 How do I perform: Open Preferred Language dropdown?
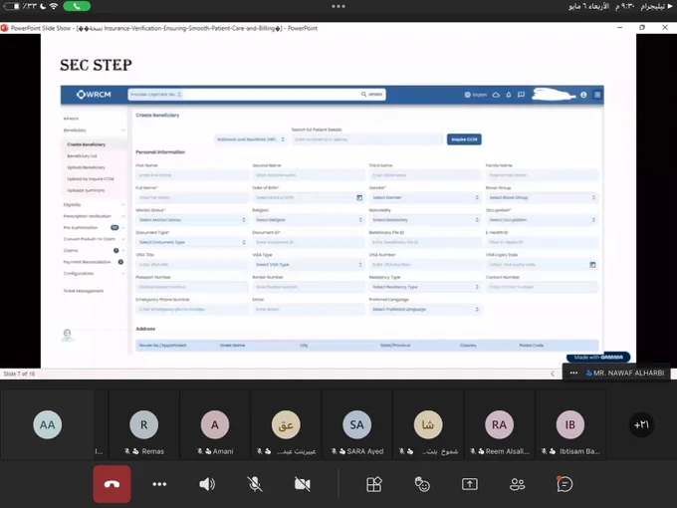pyautogui.click(x=425, y=310)
